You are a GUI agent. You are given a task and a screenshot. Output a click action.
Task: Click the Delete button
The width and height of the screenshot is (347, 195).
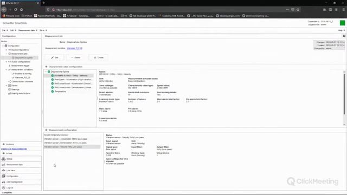tap(76, 57)
